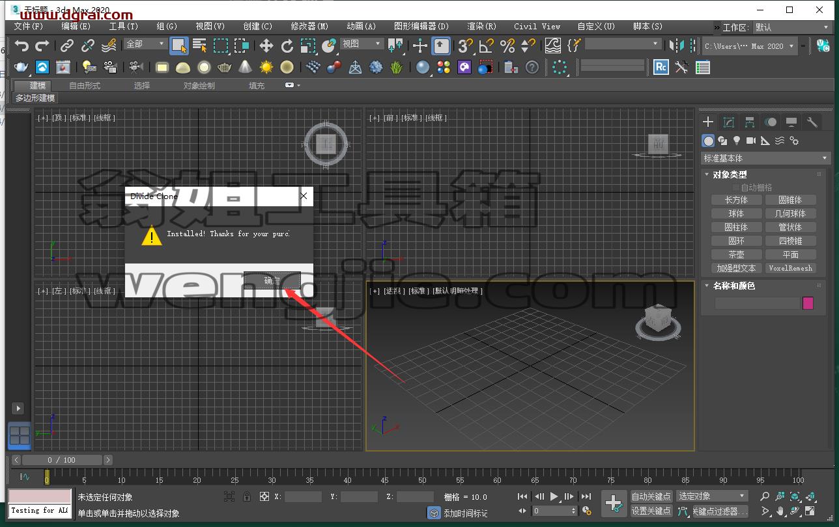This screenshot has width=839, height=527.
Task: Click the 加强型文本 button
Action: tap(736, 268)
